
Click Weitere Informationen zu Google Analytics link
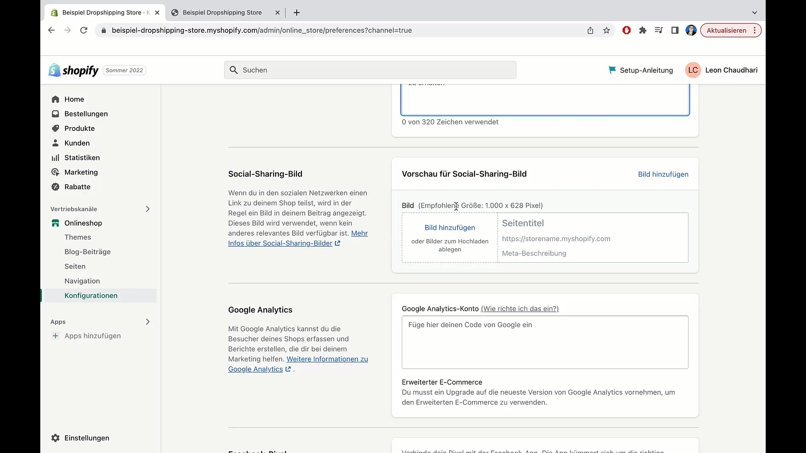(x=298, y=364)
